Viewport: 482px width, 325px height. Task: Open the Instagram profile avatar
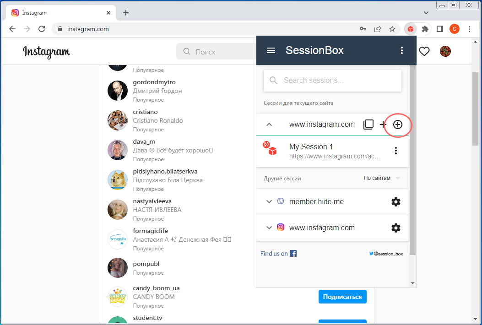click(445, 51)
